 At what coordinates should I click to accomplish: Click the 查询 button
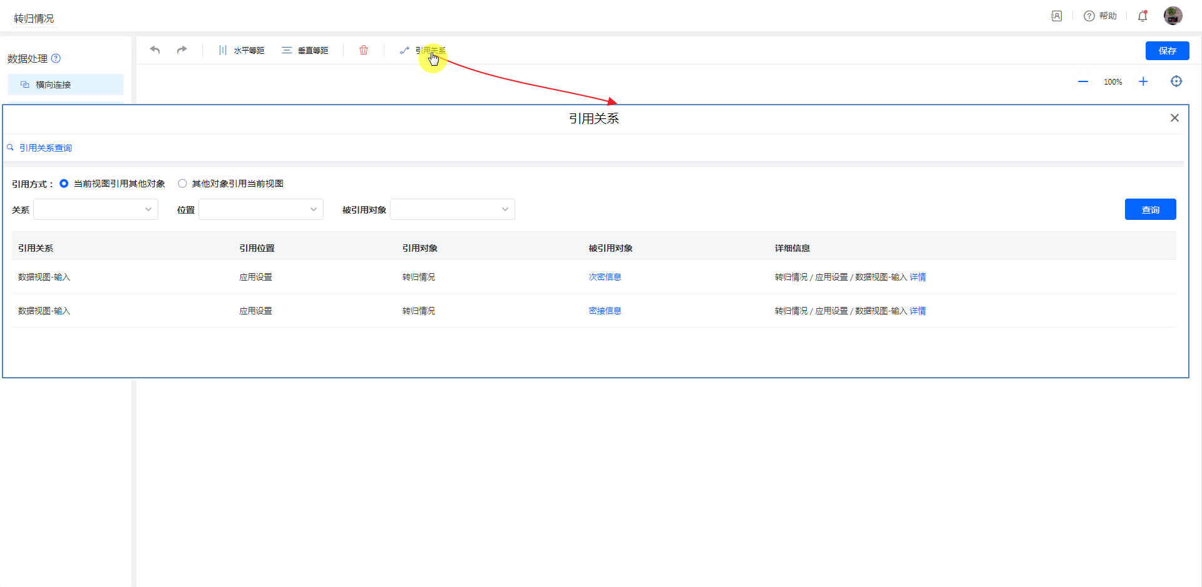tap(1150, 209)
